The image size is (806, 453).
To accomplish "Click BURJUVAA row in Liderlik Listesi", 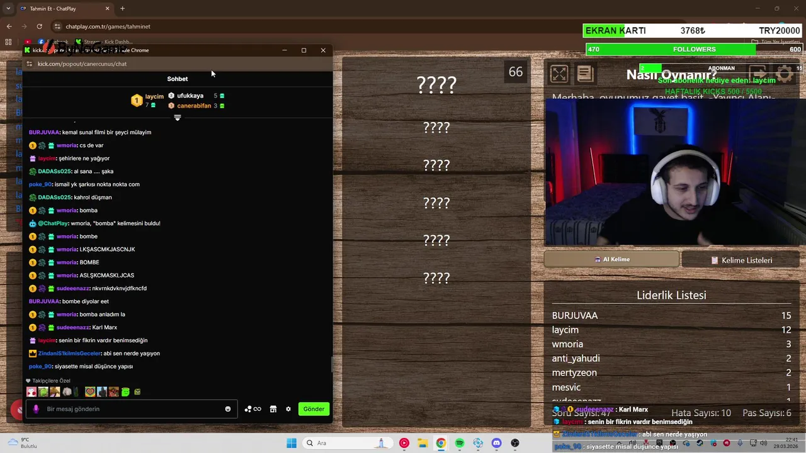I will click(671, 315).
